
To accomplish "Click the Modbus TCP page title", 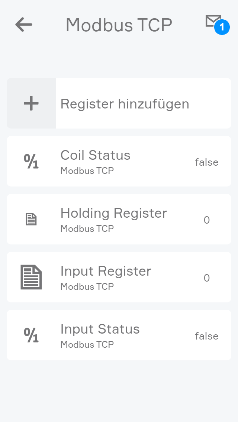I will pyautogui.click(x=119, y=25).
